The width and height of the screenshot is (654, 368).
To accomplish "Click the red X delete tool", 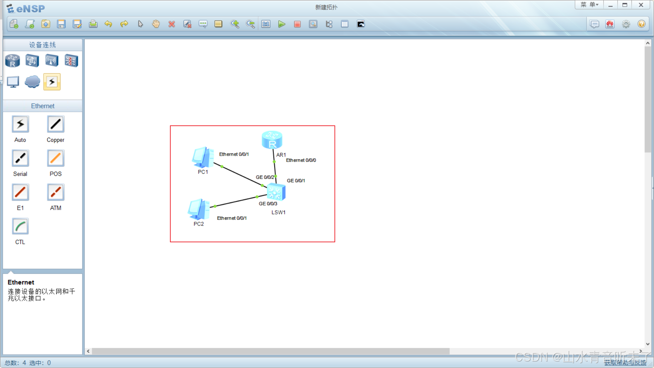I will [172, 24].
